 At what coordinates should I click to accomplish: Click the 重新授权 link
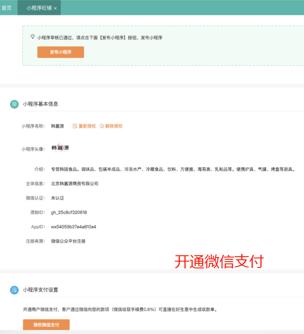[x=87, y=126]
